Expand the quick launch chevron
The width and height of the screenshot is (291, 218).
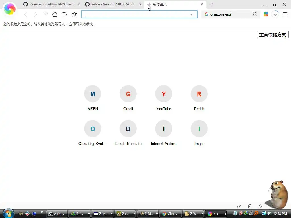[x=42, y=212]
